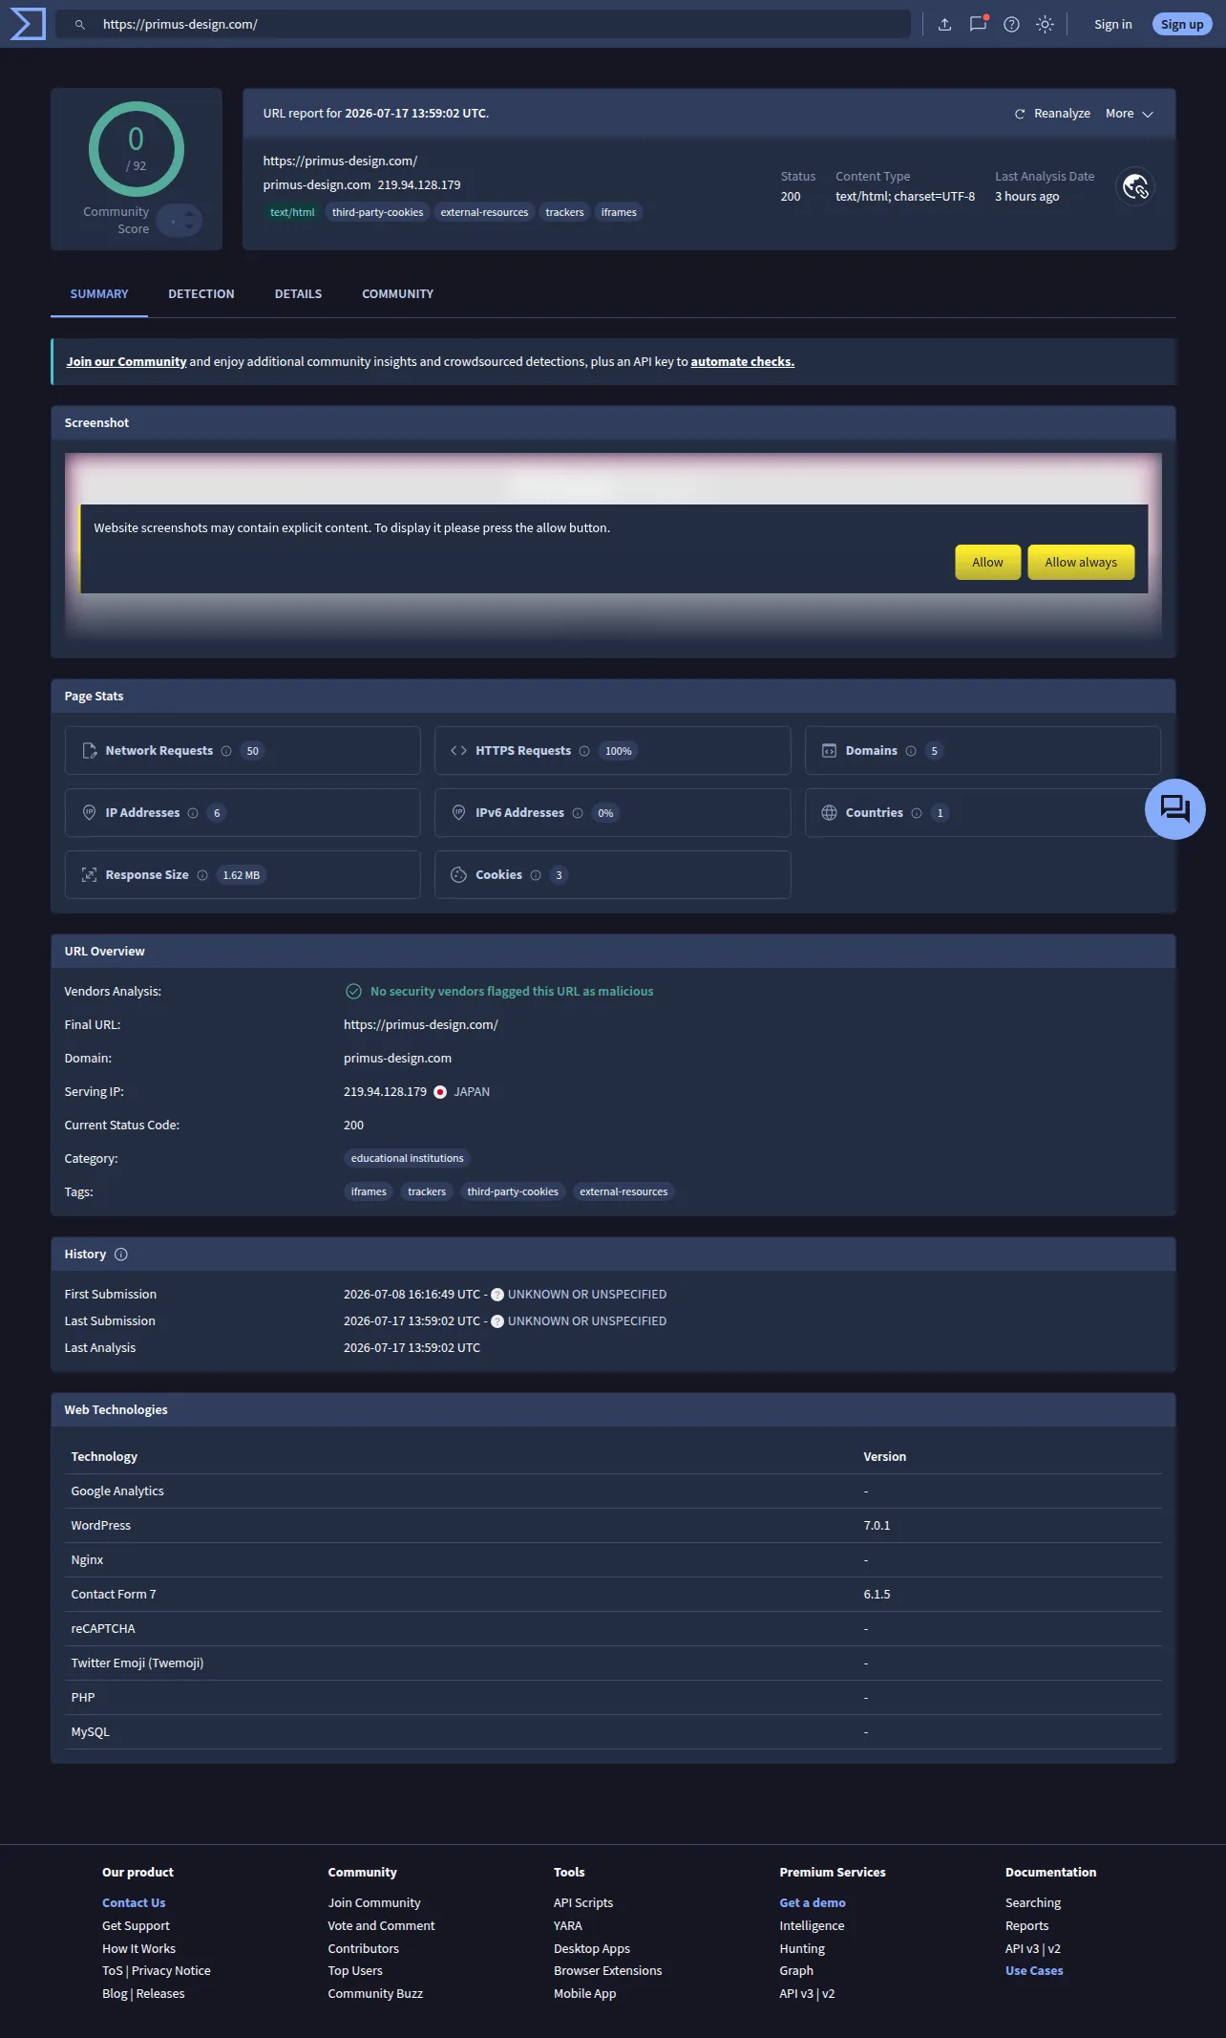Click the Network Requests document icon
Viewport: 1226px width, 2038px height.
click(x=90, y=751)
